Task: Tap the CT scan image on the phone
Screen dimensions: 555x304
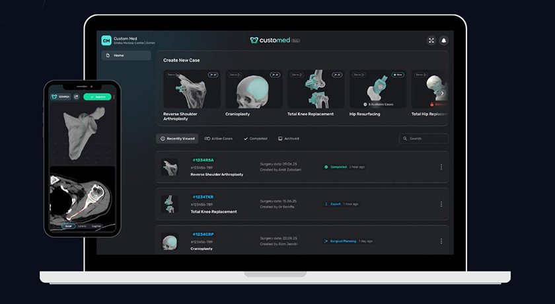Action: coord(83,198)
